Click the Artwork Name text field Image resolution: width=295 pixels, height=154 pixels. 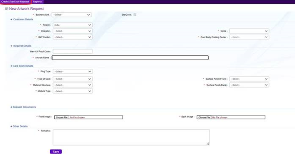(x=130, y=58)
